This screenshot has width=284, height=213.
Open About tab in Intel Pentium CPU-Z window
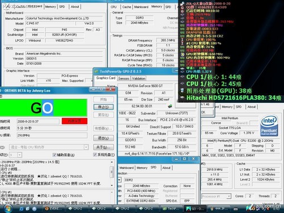[x=252, y=107]
